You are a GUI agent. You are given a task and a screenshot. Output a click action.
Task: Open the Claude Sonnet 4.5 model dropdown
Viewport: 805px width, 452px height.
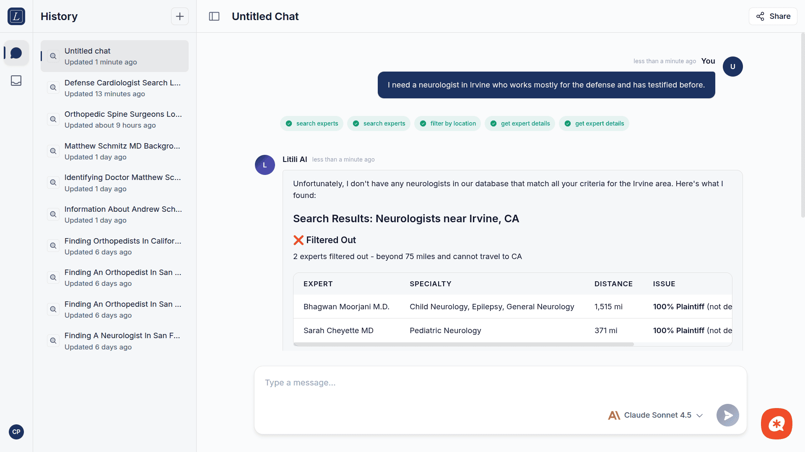click(x=656, y=415)
